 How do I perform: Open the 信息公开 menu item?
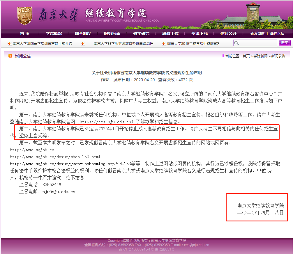point(229,33)
